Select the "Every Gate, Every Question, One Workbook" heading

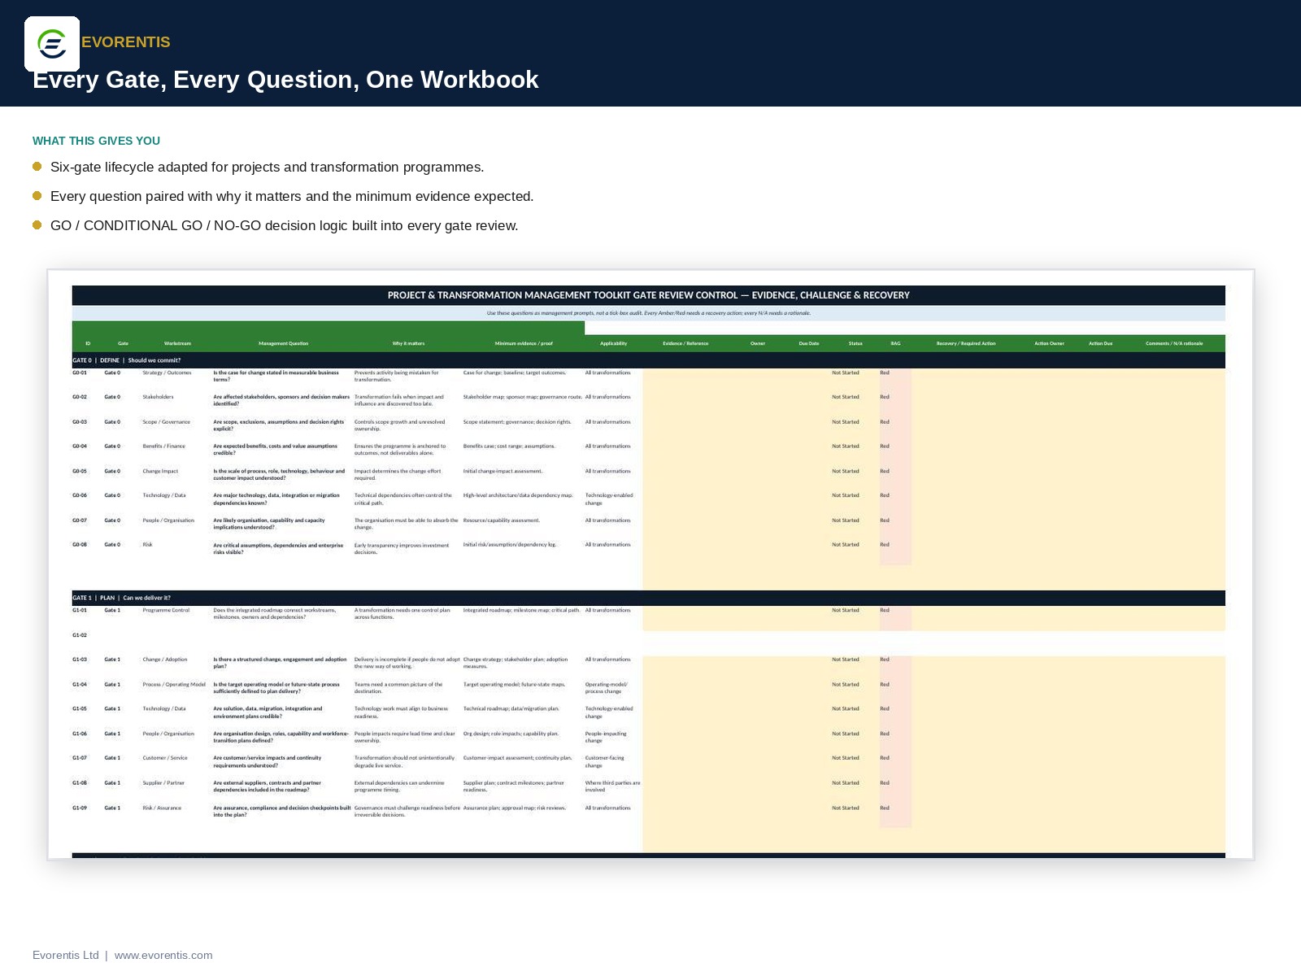pyautogui.click(x=285, y=80)
